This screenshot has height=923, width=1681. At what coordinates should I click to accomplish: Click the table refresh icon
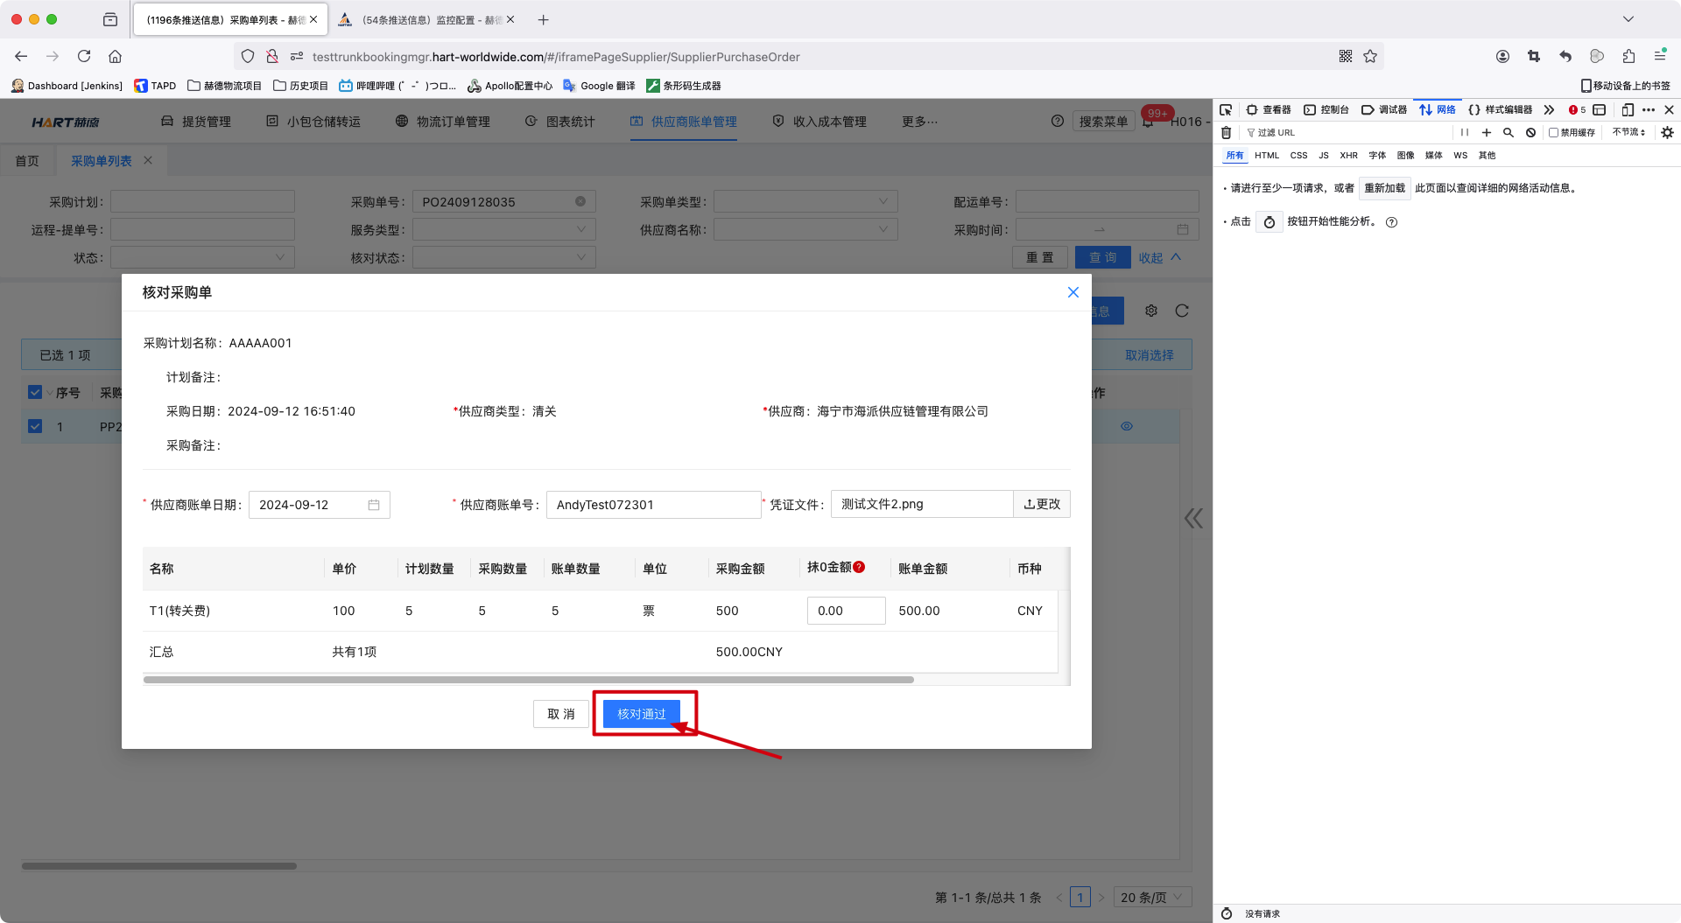(x=1182, y=311)
